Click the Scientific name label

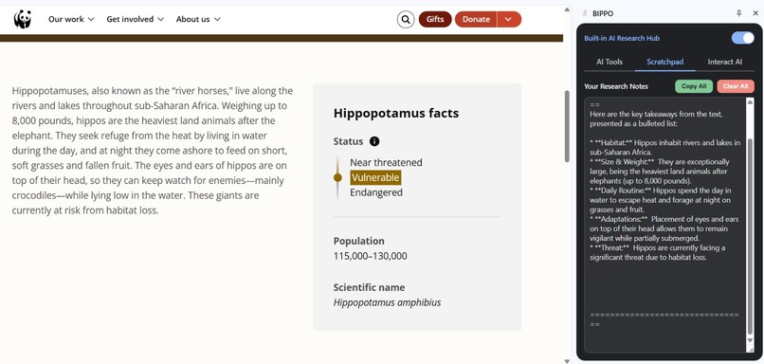[x=369, y=287]
